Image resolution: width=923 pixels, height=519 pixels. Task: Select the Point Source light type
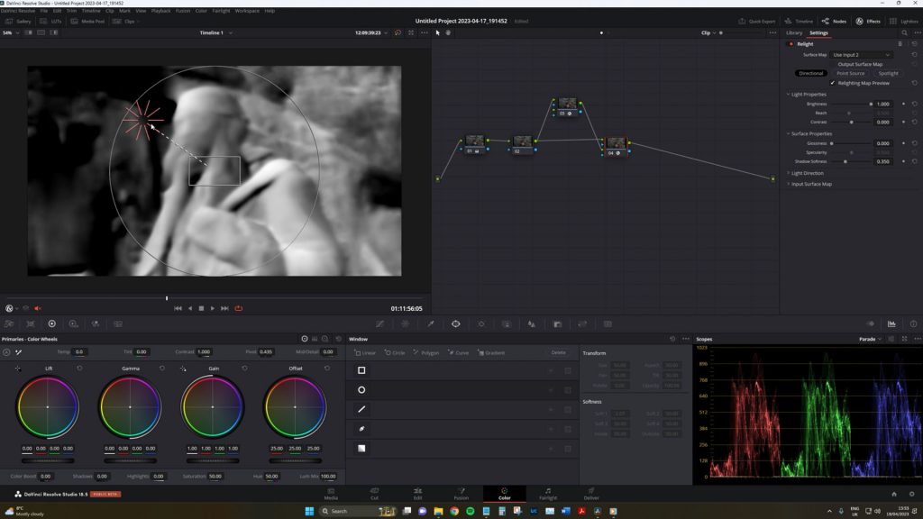pyautogui.click(x=851, y=74)
